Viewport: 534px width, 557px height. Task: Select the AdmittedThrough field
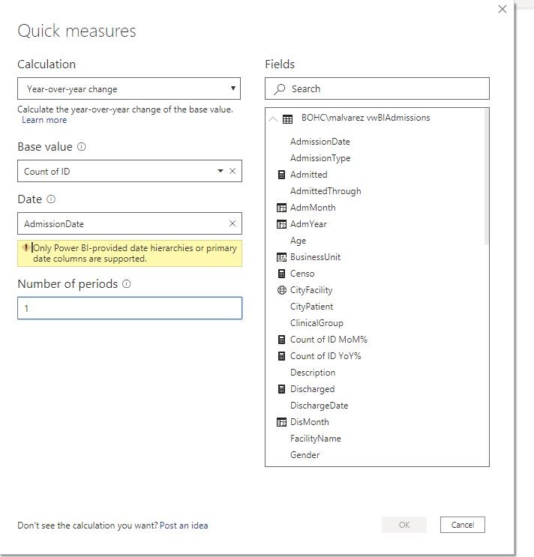[x=325, y=191]
